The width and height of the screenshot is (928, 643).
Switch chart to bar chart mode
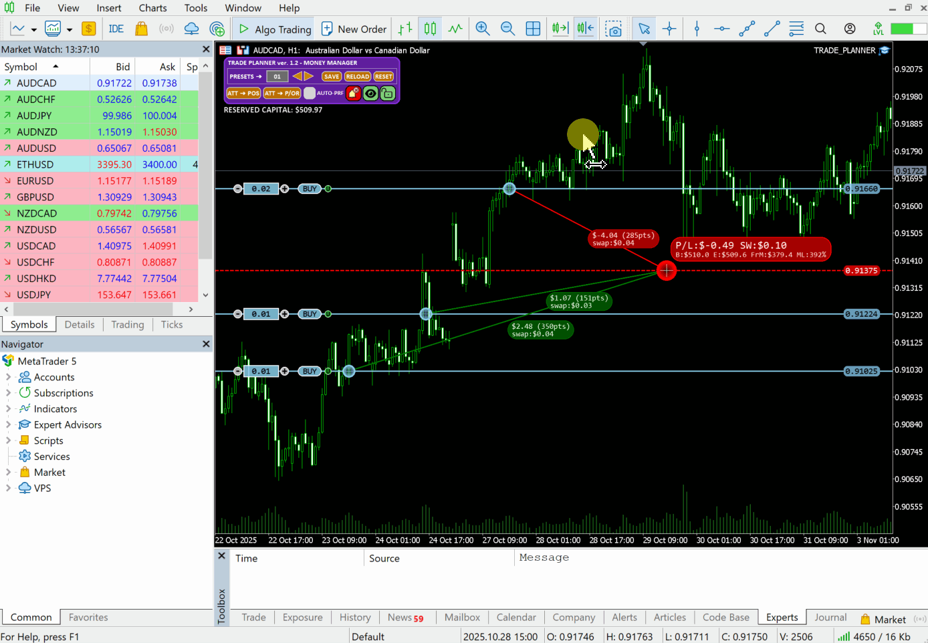[405, 29]
